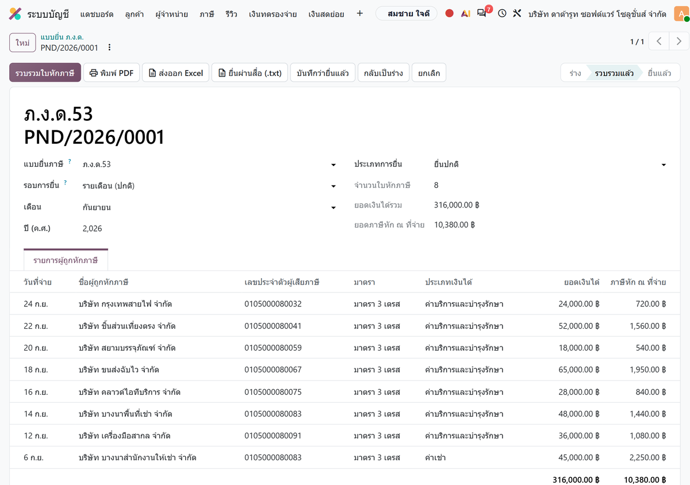Open the wrench and screwdriver tools icon
This screenshot has width=690, height=485.
coord(517,13)
